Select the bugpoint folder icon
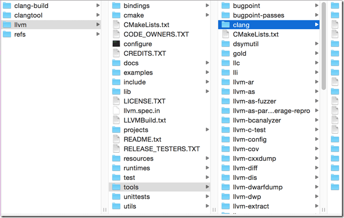Image resolution: width=344 pixels, height=218 pixels. [226, 5]
